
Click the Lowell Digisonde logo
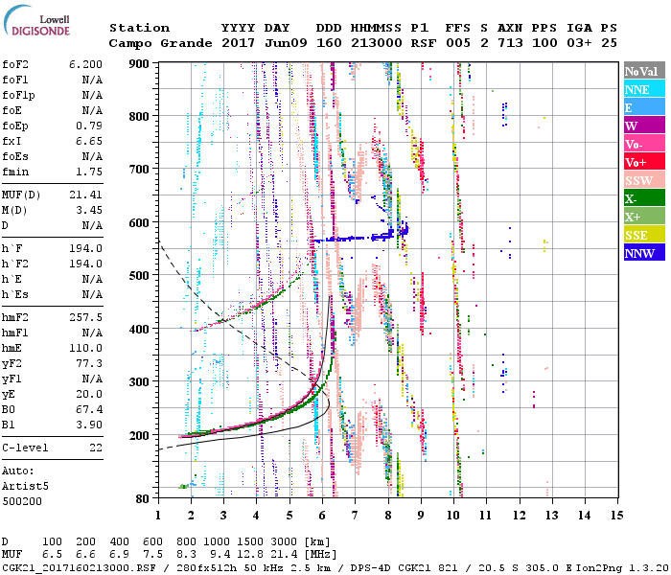36,20
